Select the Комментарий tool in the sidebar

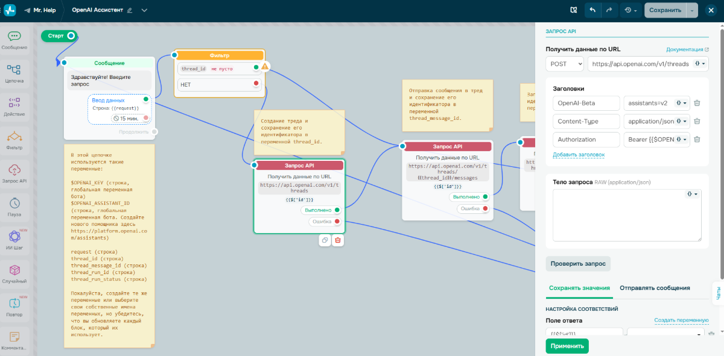click(x=14, y=341)
